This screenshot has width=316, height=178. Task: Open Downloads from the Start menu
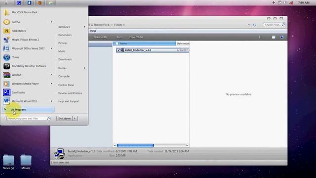[x=65, y=59]
